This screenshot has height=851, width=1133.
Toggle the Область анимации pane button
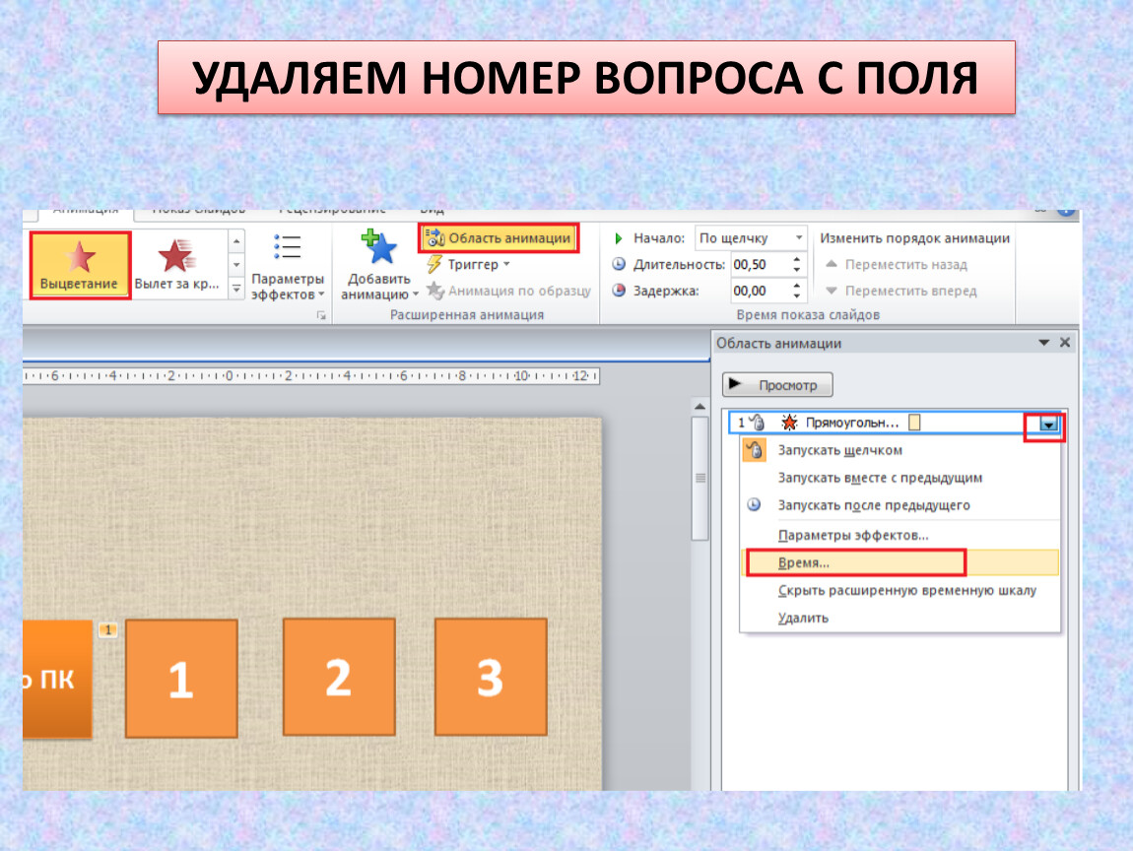point(499,238)
